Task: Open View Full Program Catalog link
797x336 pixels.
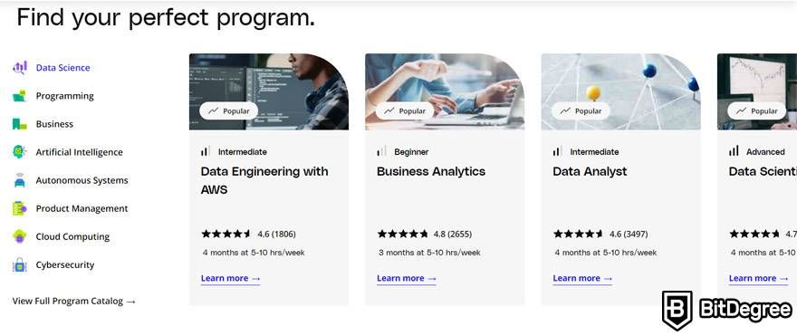Action: tap(74, 301)
